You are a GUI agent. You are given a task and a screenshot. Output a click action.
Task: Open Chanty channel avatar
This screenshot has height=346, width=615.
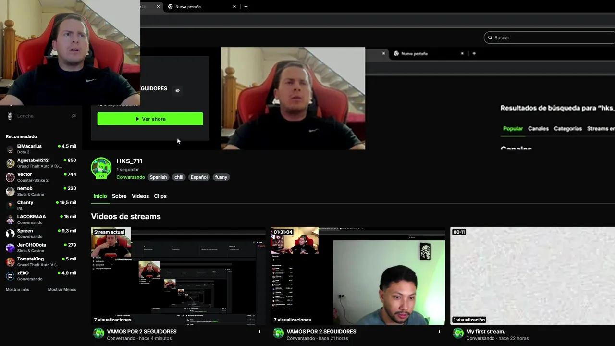click(x=10, y=205)
